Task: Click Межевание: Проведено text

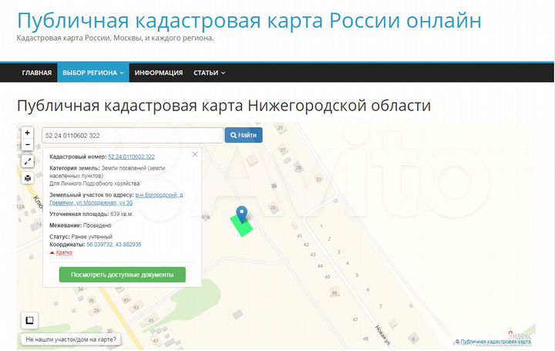Action: pyautogui.click(x=80, y=225)
